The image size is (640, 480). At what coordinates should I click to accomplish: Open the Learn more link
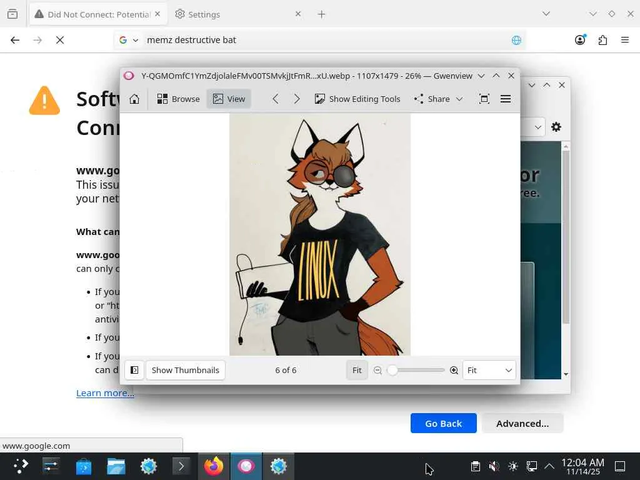105,392
